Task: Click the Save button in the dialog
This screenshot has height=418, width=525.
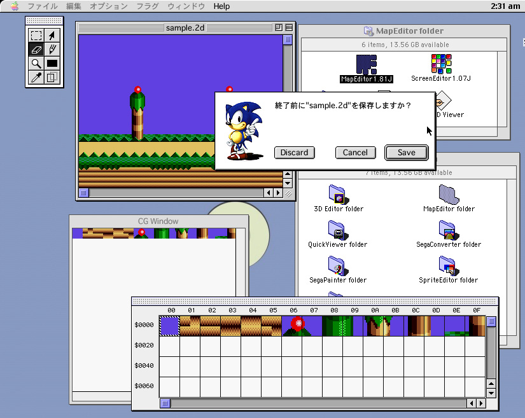Action: pyautogui.click(x=406, y=153)
